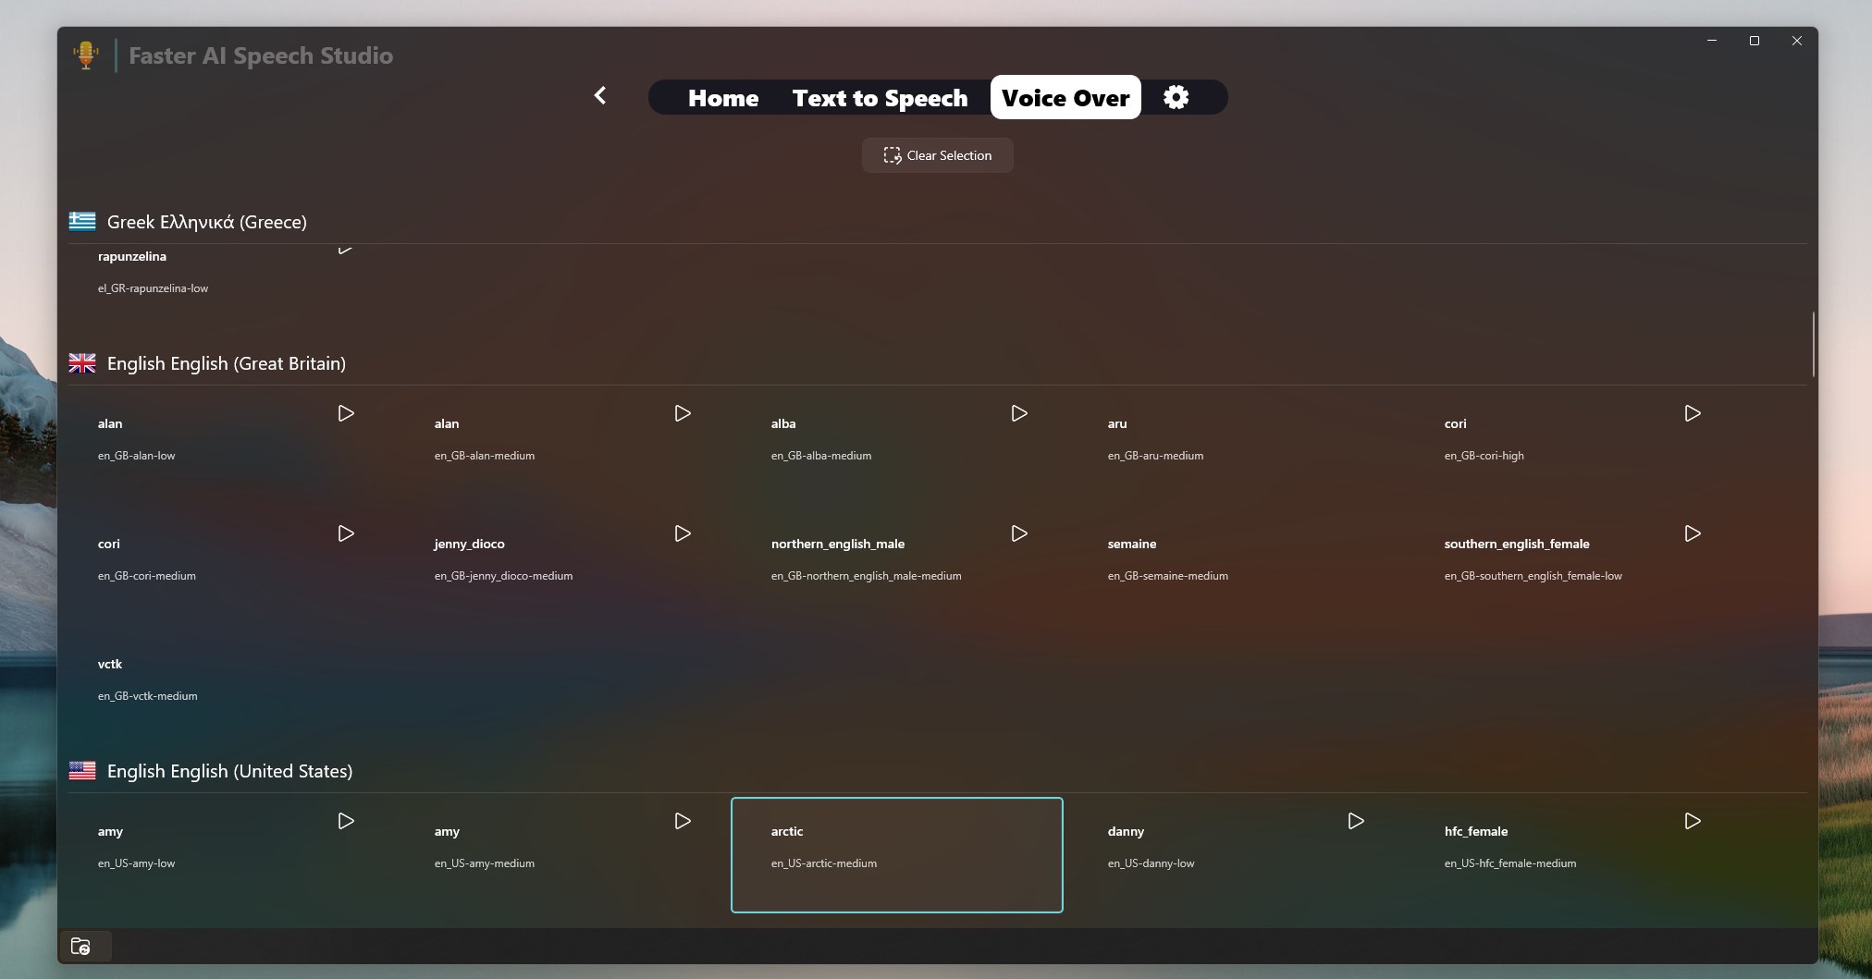This screenshot has width=1872, height=979.
Task: Open the output folder from the bottom toolbar
Action: click(81, 946)
